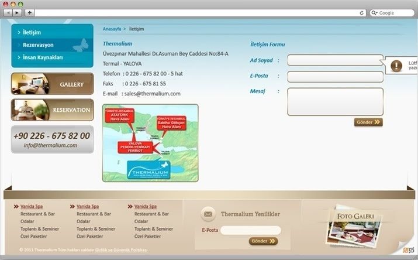Submit the contact form with Gönder

pyautogui.click(x=368, y=122)
